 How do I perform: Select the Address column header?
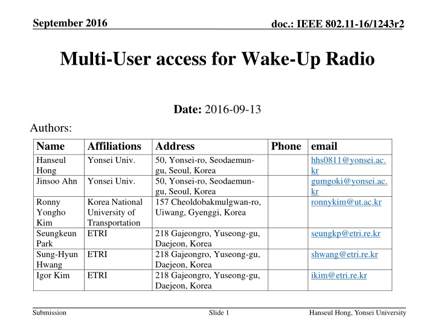click(175, 146)
